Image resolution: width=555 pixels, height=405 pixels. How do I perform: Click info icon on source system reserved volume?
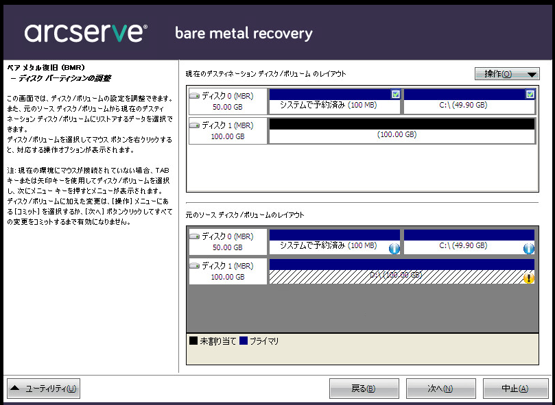tap(394, 249)
